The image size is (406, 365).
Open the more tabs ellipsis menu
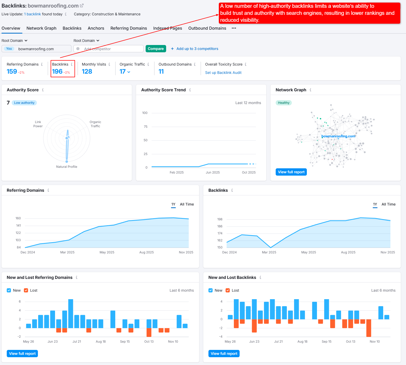pyautogui.click(x=234, y=28)
